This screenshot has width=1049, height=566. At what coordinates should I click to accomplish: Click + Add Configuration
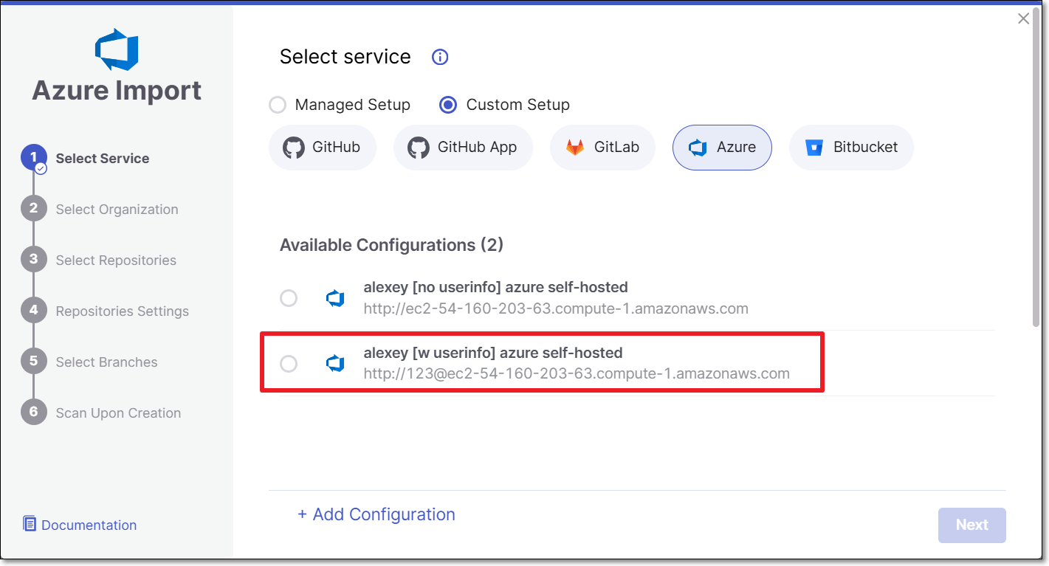coord(376,514)
